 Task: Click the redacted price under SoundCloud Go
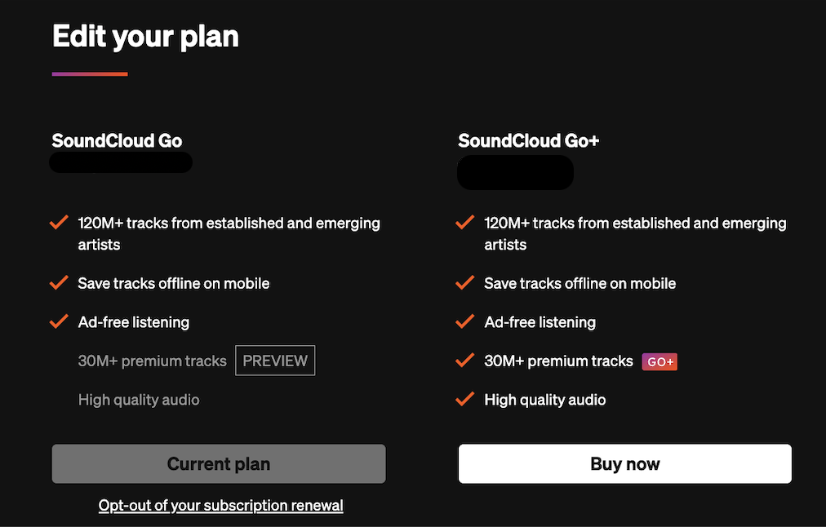click(121, 162)
